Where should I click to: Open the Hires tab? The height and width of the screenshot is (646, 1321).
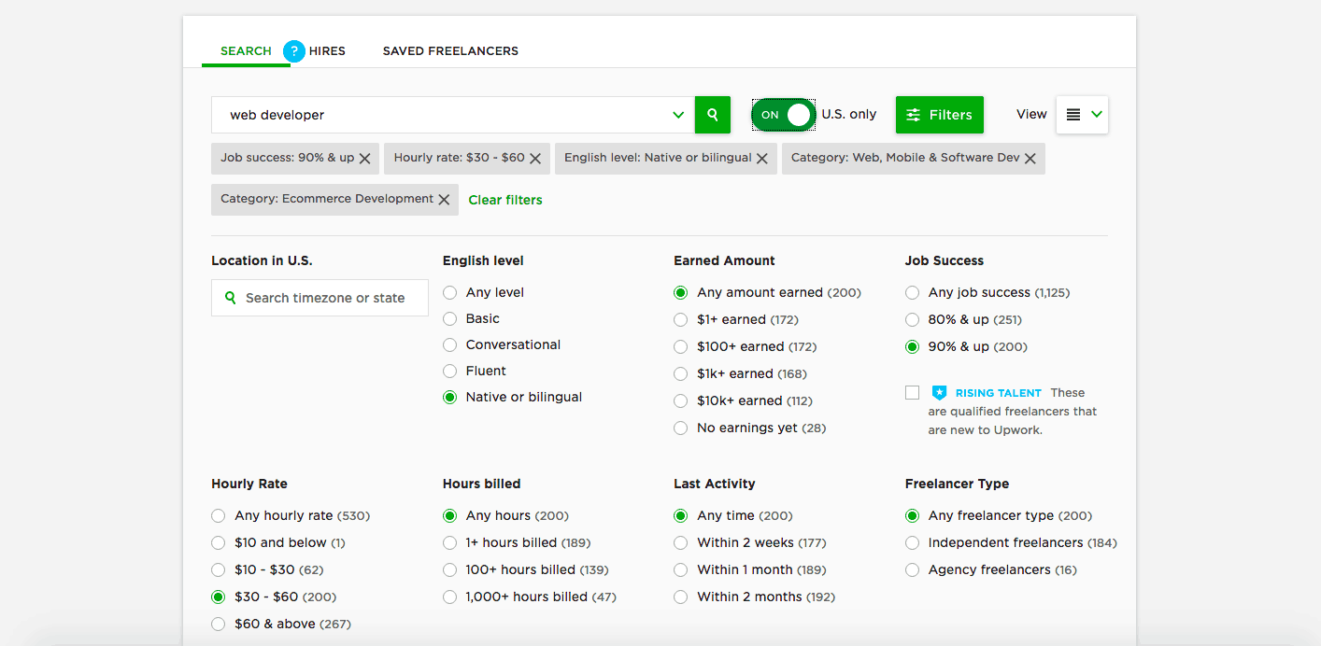(x=327, y=51)
